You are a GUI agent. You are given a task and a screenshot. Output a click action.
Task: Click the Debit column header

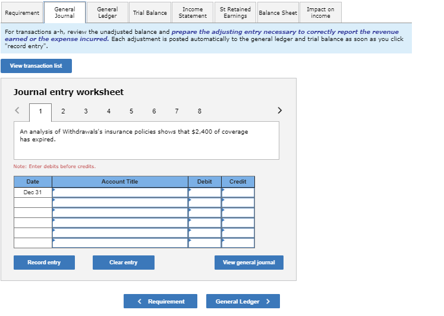(204, 182)
